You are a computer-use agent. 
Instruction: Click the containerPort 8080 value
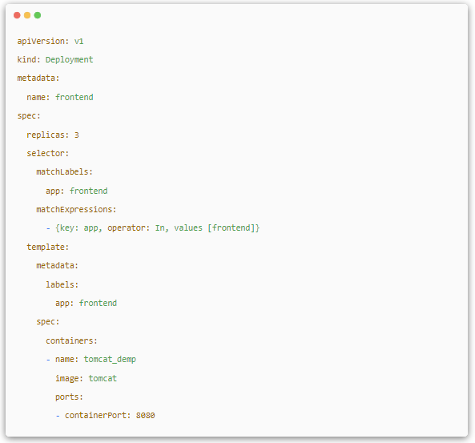pyautogui.click(x=146, y=416)
